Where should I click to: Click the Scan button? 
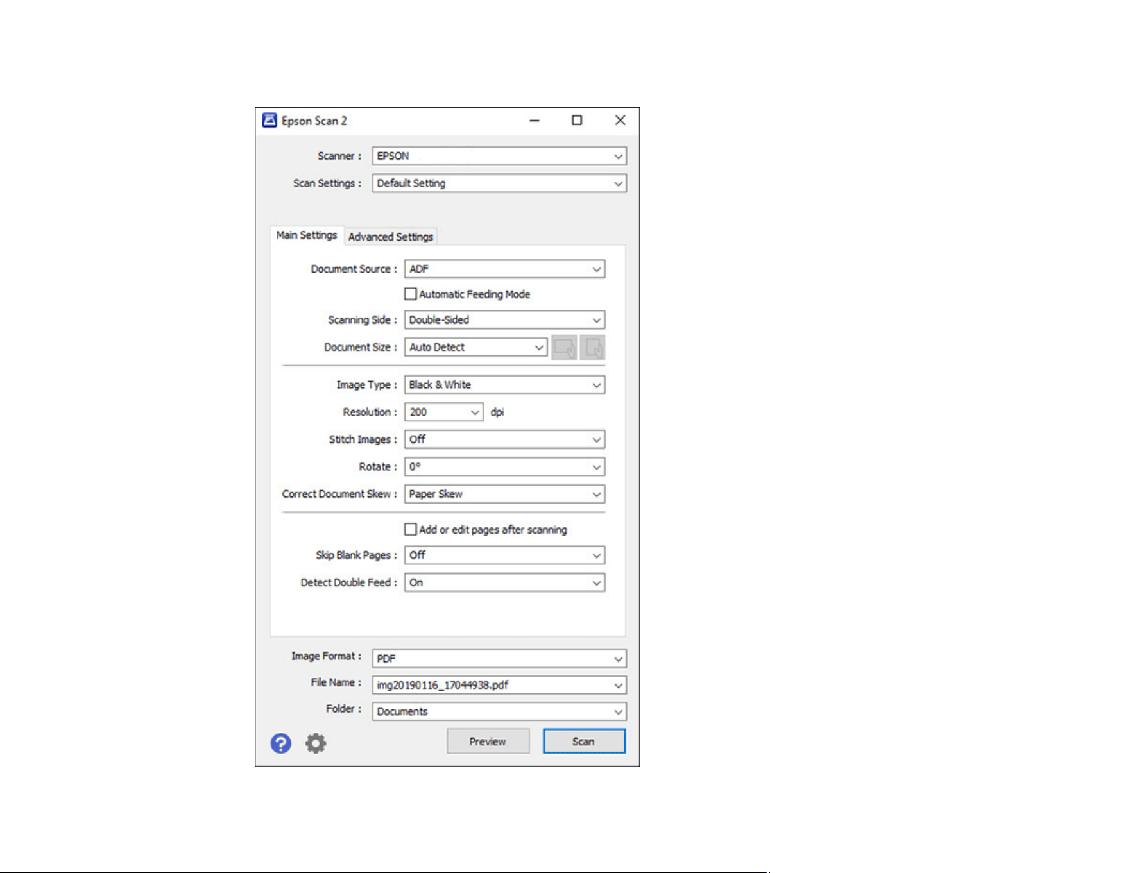click(584, 742)
